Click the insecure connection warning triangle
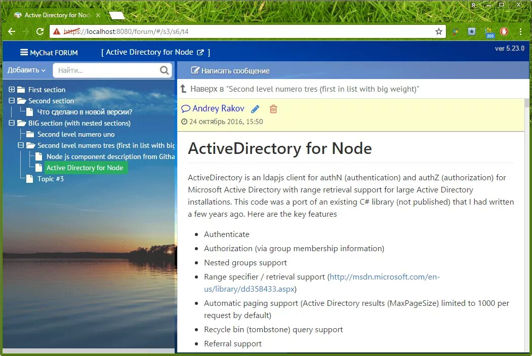The image size is (532, 356). [57, 31]
